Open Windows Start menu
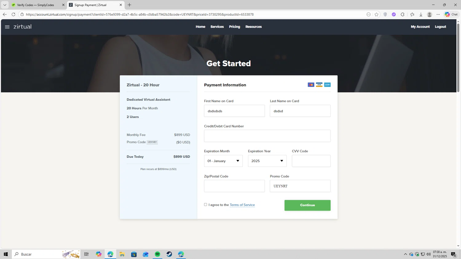The image size is (461, 259). (x=6, y=254)
